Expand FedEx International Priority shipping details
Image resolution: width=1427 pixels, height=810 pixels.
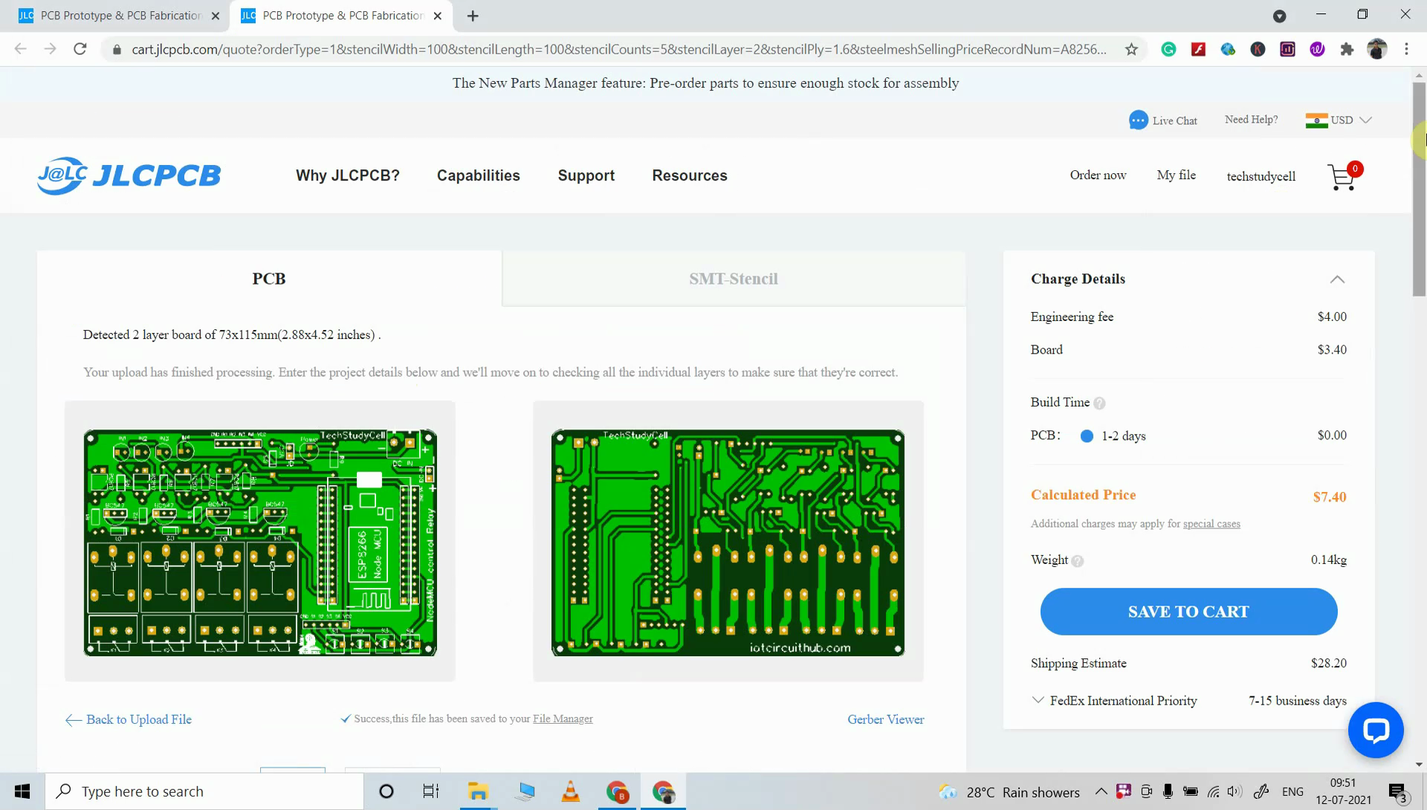1038,700
